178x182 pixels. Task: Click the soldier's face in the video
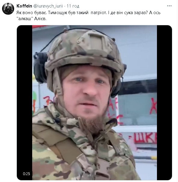tap(87, 92)
